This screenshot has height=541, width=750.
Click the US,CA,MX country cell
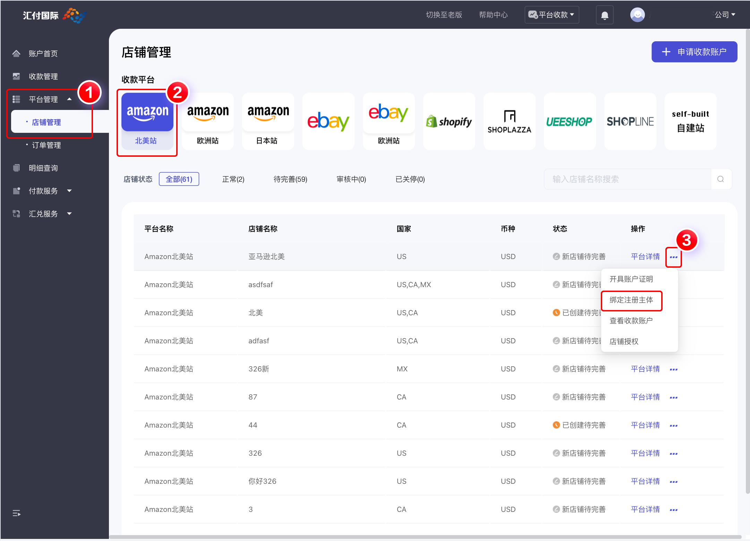click(x=414, y=285)
